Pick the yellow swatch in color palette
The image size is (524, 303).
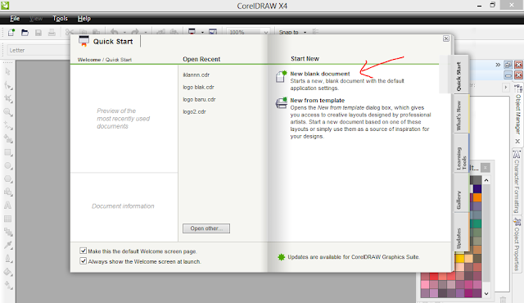460,258
